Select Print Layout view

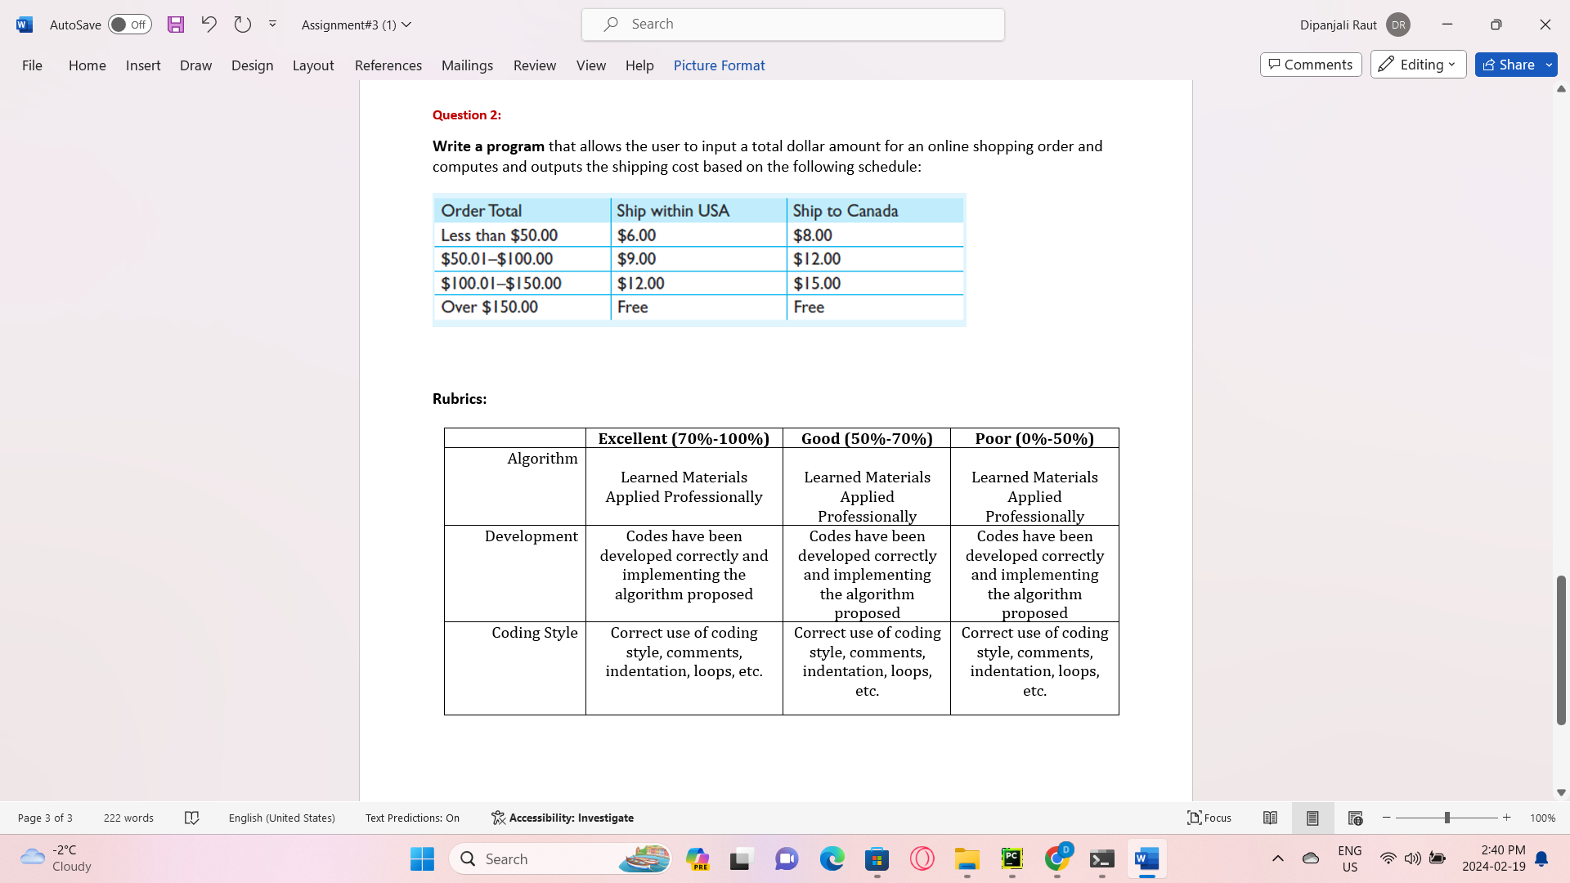coord(1312,818)
